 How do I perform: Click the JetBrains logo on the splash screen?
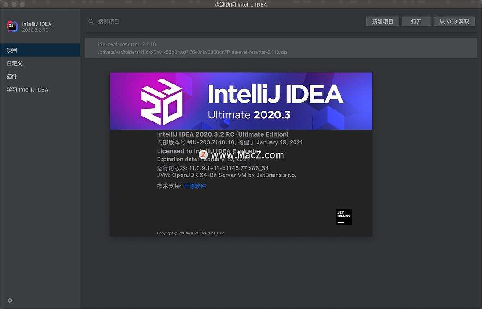(x=344, y=217)
